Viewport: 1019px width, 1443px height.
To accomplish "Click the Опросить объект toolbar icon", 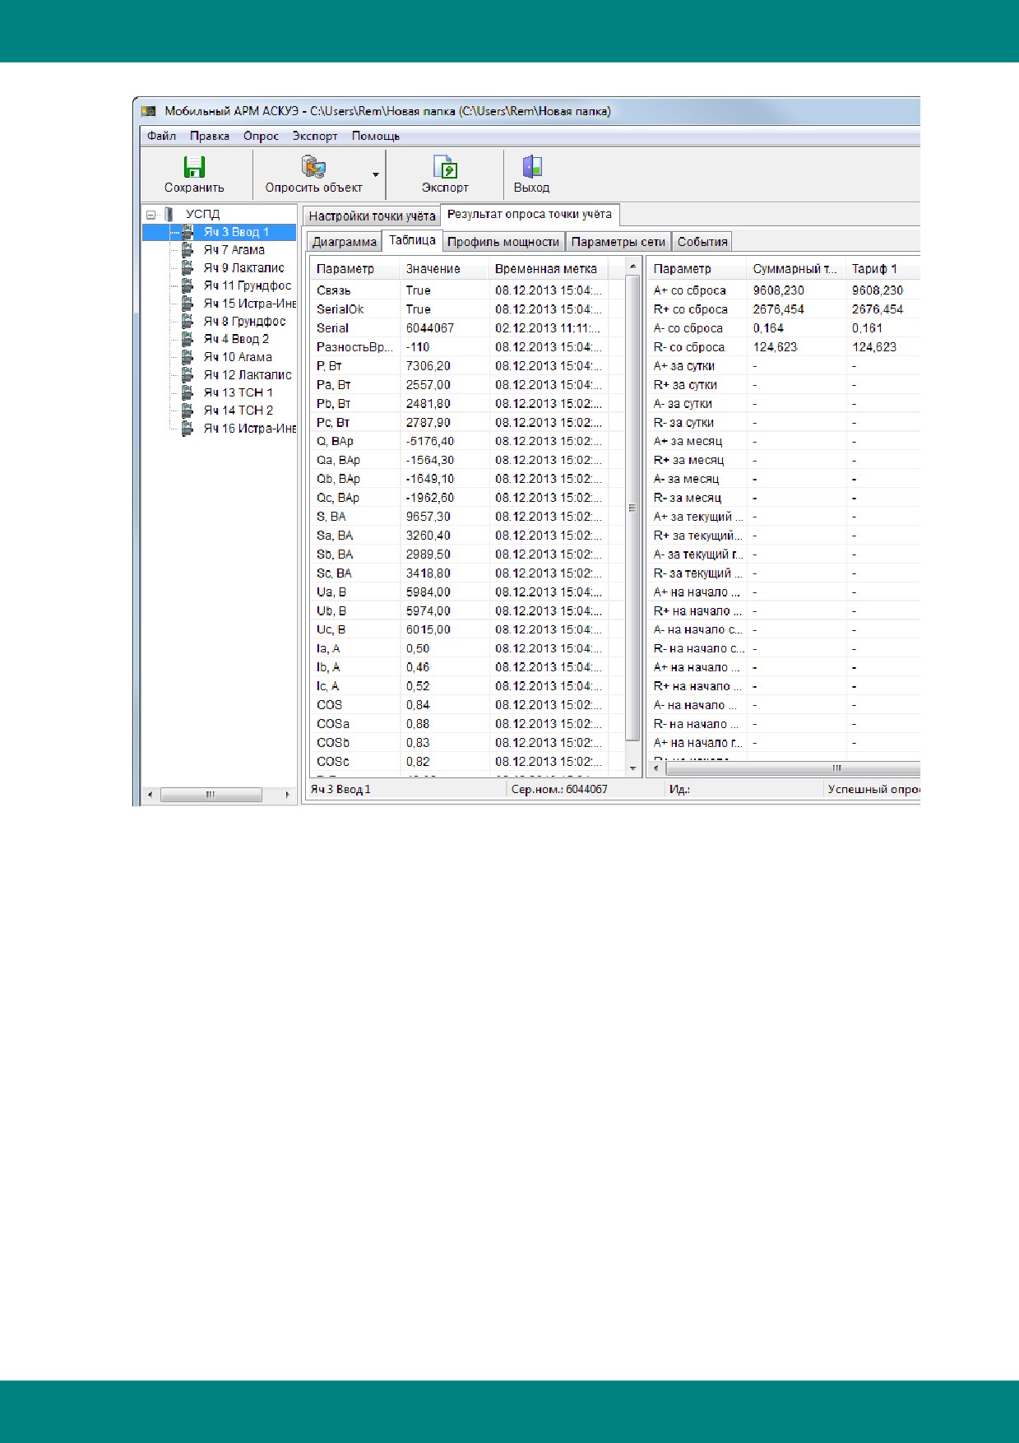I will [313, 167].
